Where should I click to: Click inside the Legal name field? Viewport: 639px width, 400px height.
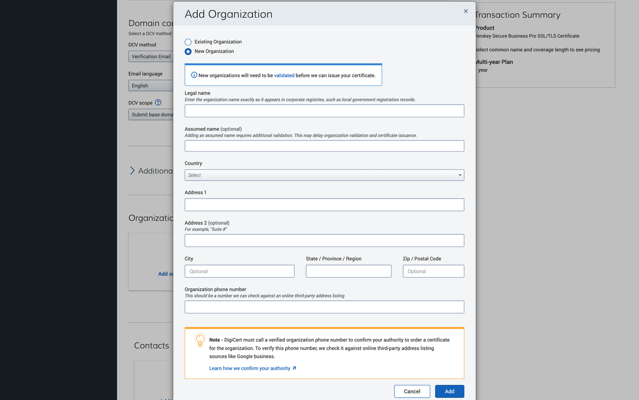tap(324, 111)
